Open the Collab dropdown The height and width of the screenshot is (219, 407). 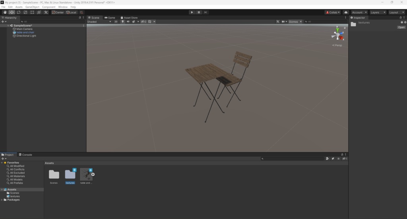(x=333, y=12)
